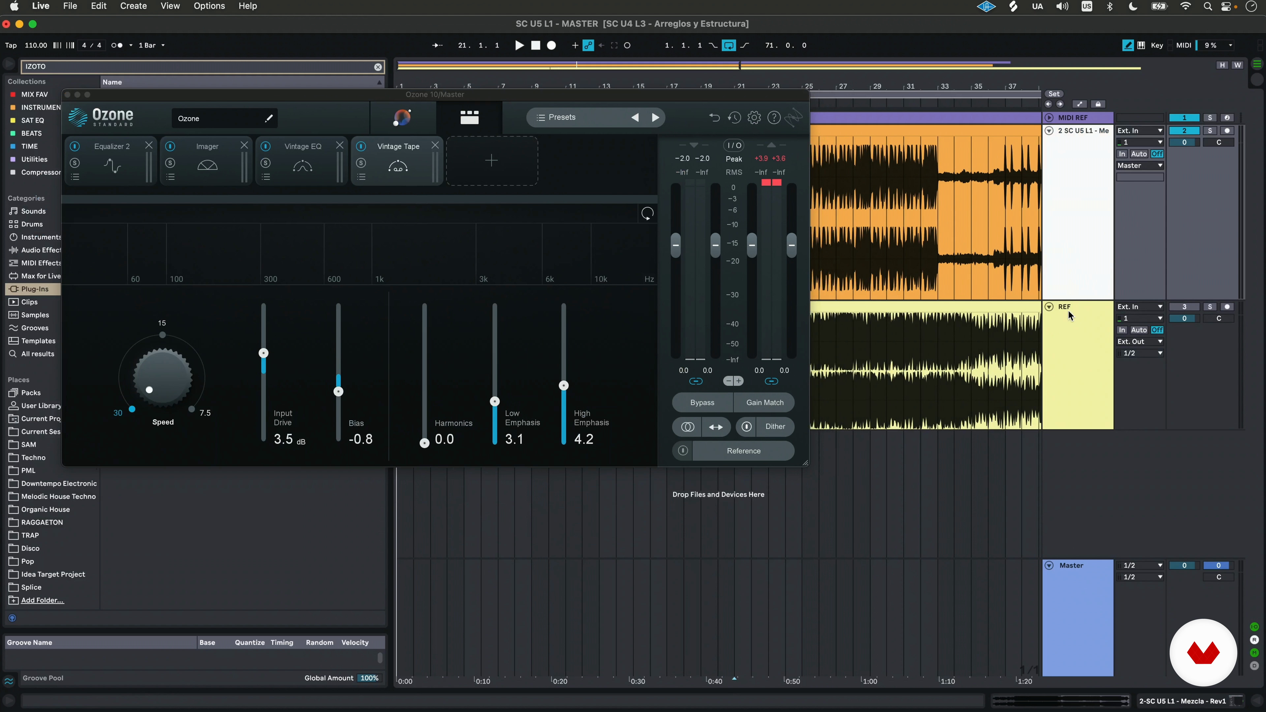Enable Gain Match in Ozone

pos(765,402)
